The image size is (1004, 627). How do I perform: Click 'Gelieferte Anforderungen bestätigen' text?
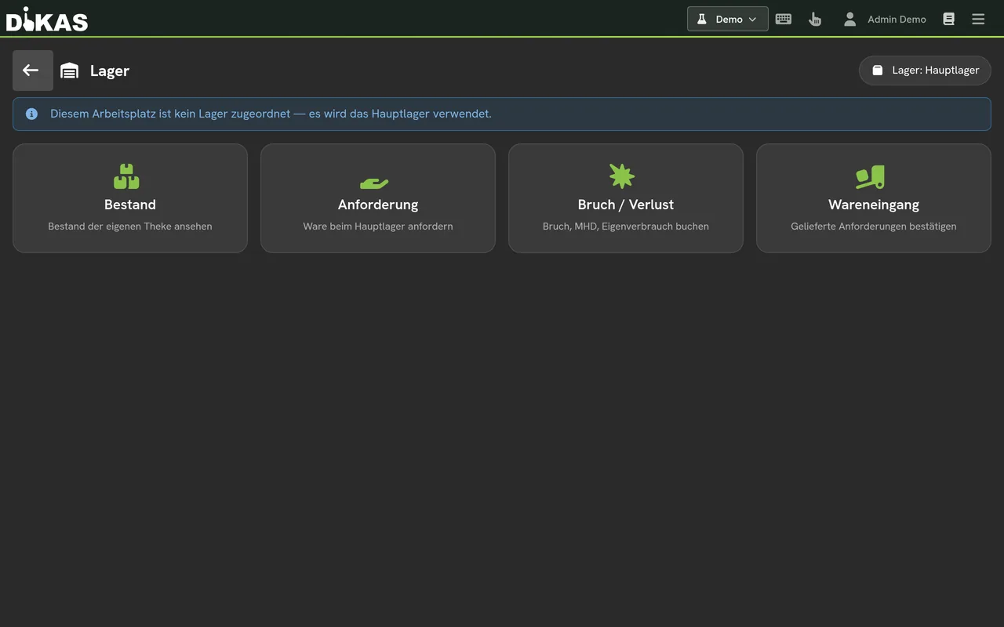coord(874,226)
